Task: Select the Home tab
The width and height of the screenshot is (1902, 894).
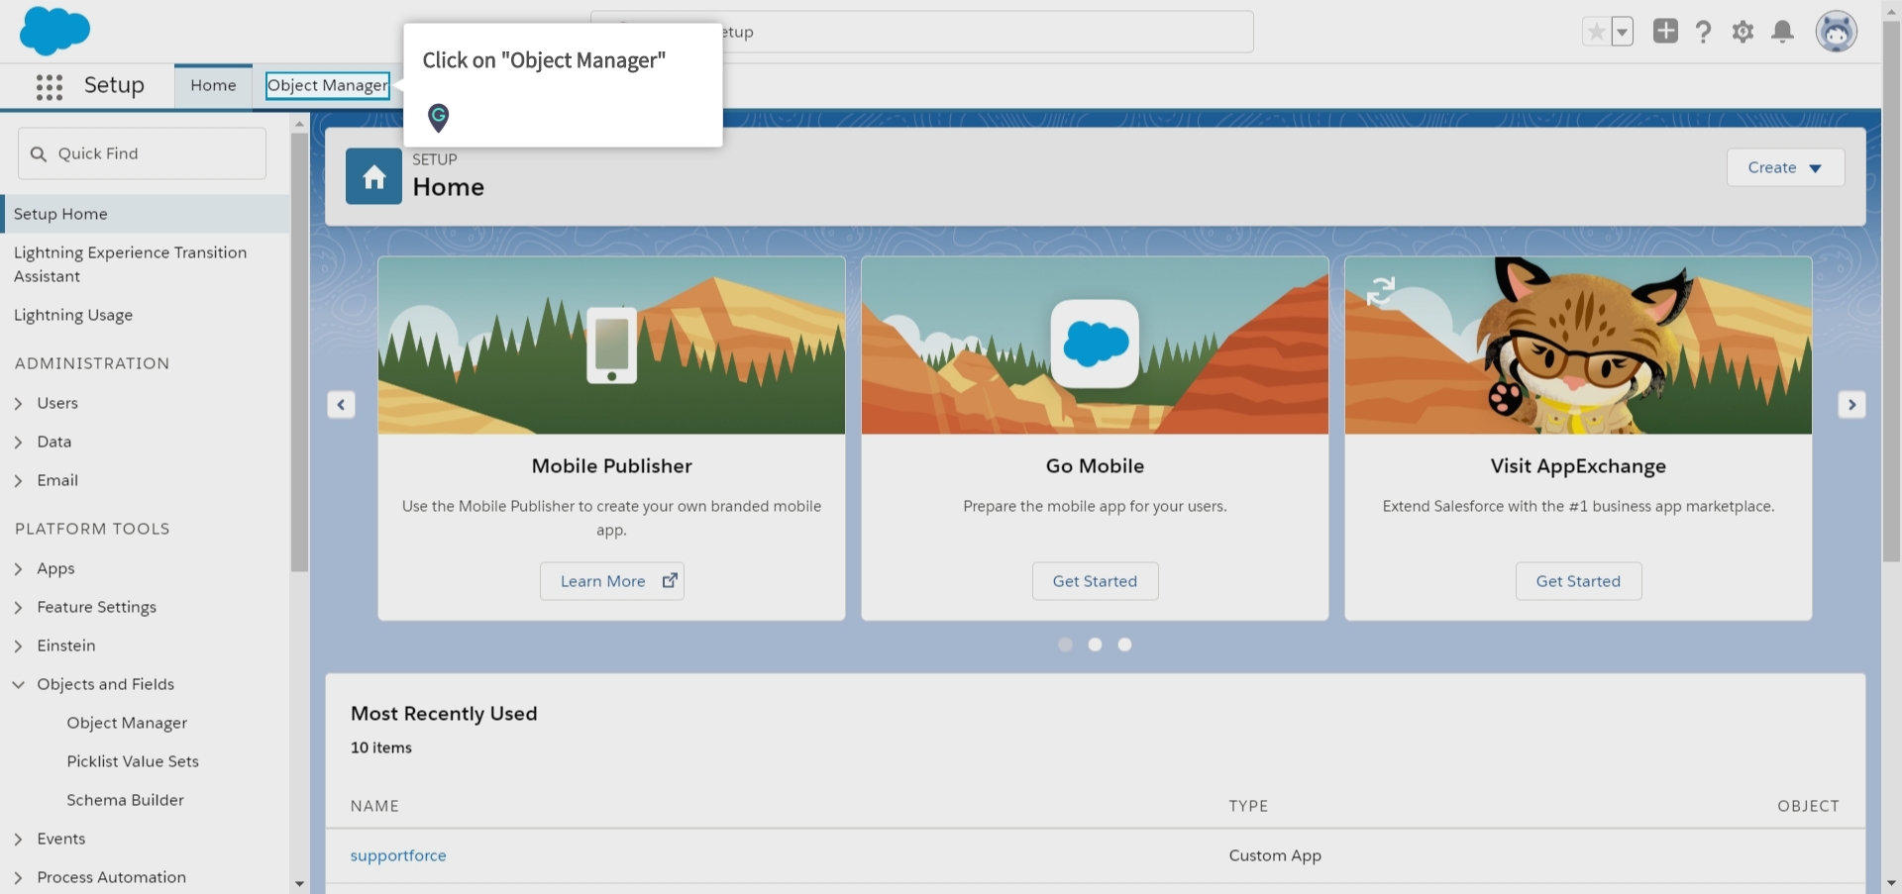Action: [213, 85]
